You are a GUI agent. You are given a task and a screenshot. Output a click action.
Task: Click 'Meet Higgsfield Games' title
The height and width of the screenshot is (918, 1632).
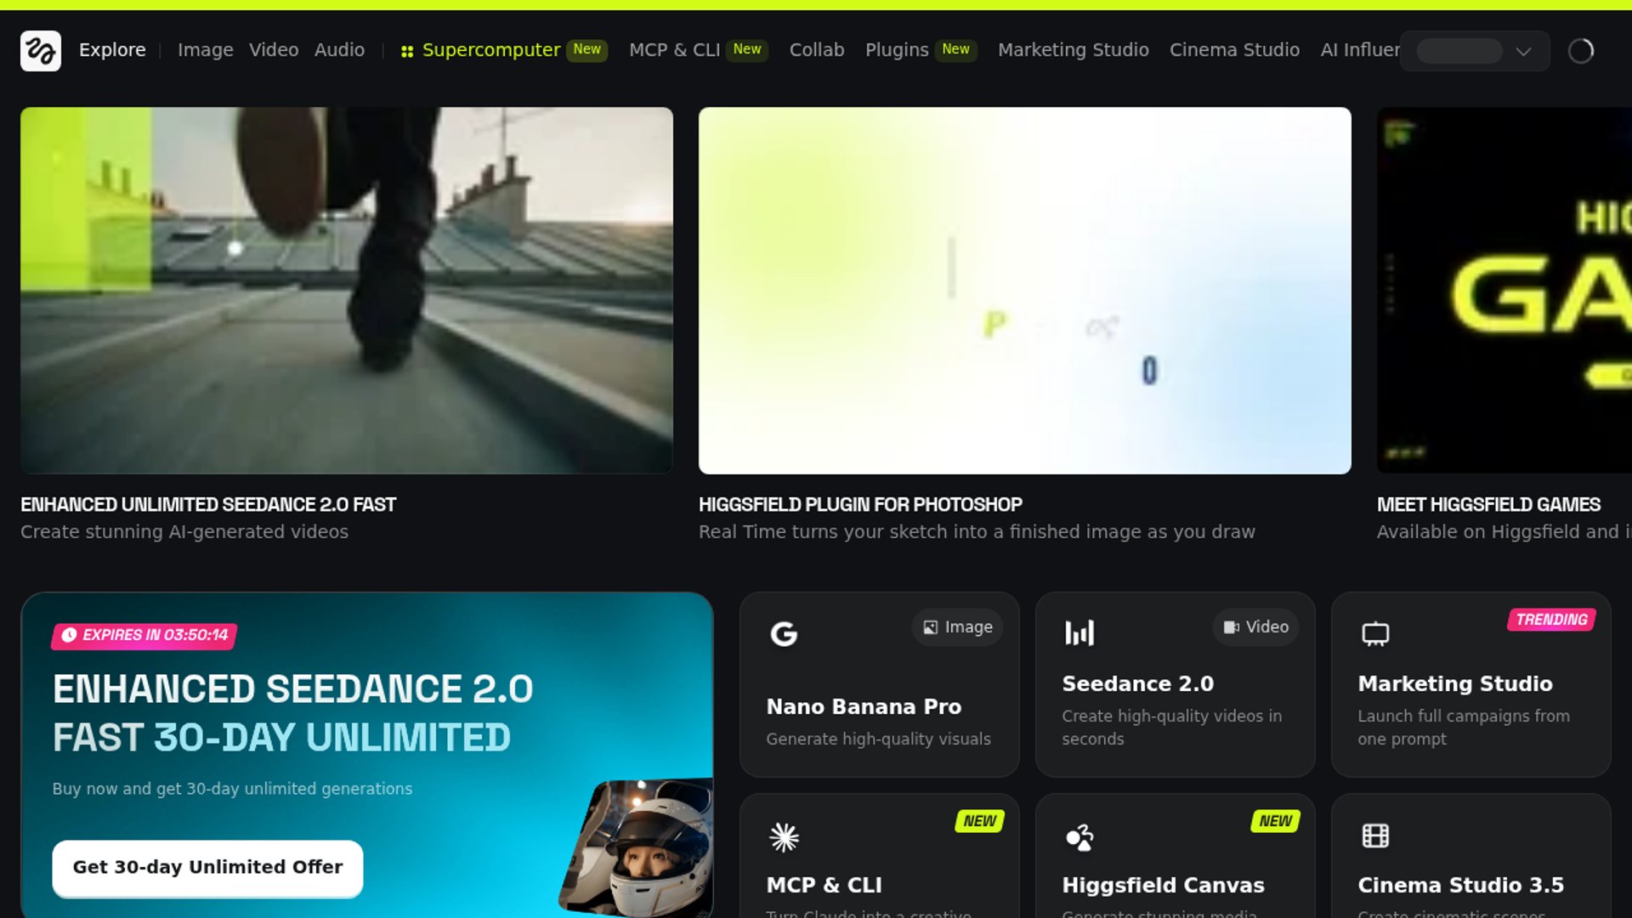(x=1488, y=505)
